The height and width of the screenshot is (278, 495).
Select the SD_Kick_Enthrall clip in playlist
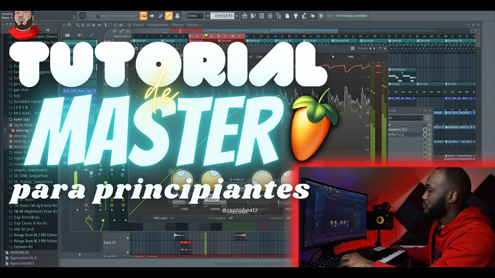[459, 113]
